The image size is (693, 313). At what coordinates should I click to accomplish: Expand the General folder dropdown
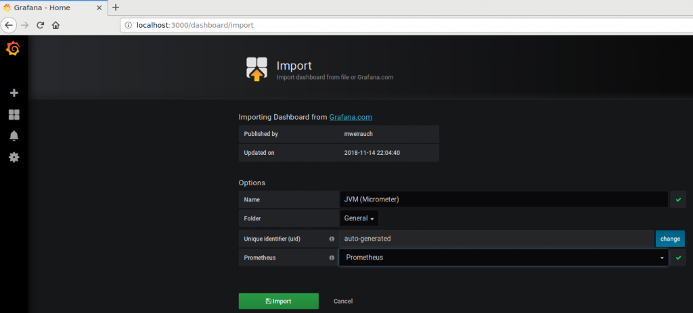(x=359, y=218)
